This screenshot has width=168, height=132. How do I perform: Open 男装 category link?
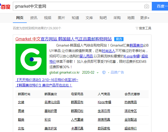(21, 111)
